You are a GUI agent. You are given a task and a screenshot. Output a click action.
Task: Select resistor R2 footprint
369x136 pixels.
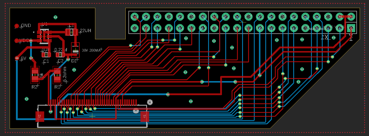(35, 75)
